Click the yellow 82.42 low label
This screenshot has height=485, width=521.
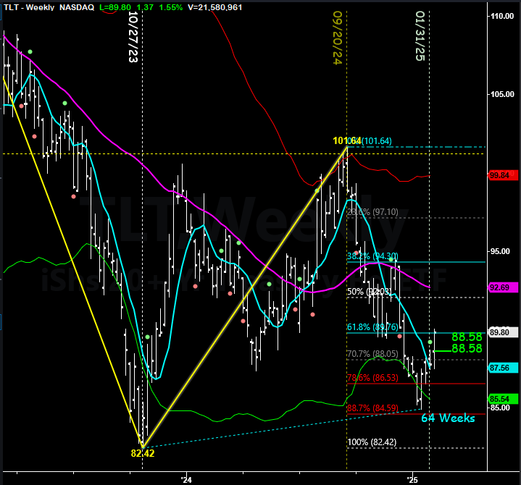click(143, 453)
